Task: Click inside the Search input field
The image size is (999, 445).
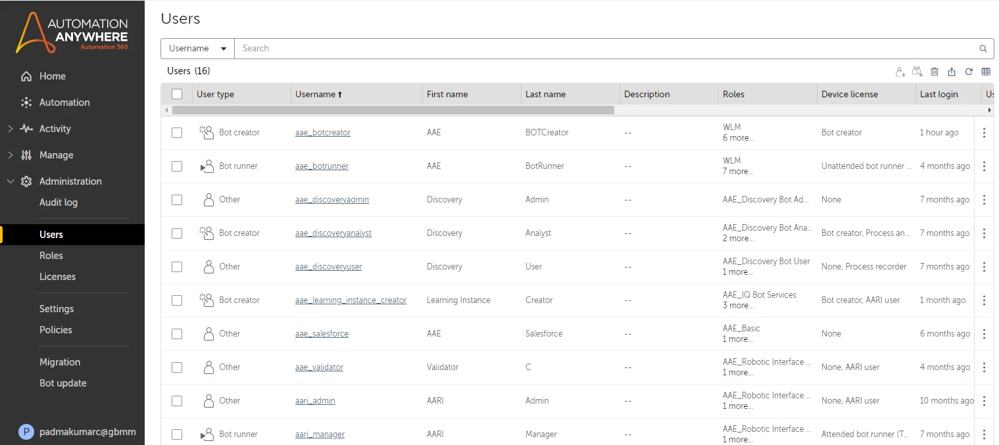Action: point(460,48)
